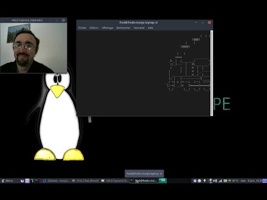This screenshot has width=267, height=200.
Task: Click the terminal's vertical scrollbar
Action: (x=211, y=73)
